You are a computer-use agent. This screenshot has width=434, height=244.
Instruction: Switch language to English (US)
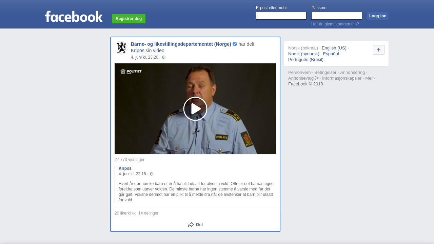tap(334, 48)
